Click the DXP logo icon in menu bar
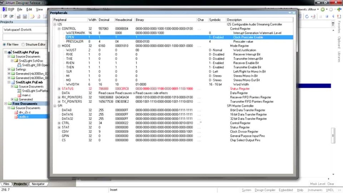Image resolution: width=343 pixels, height=193 pixels. pyautogui.click(x=5, y=9)
